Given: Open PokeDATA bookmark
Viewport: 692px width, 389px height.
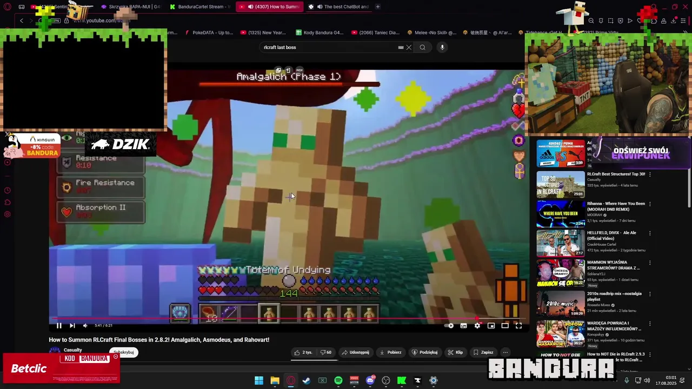Looking at the screenshot, I should click(x=209, y=32).
